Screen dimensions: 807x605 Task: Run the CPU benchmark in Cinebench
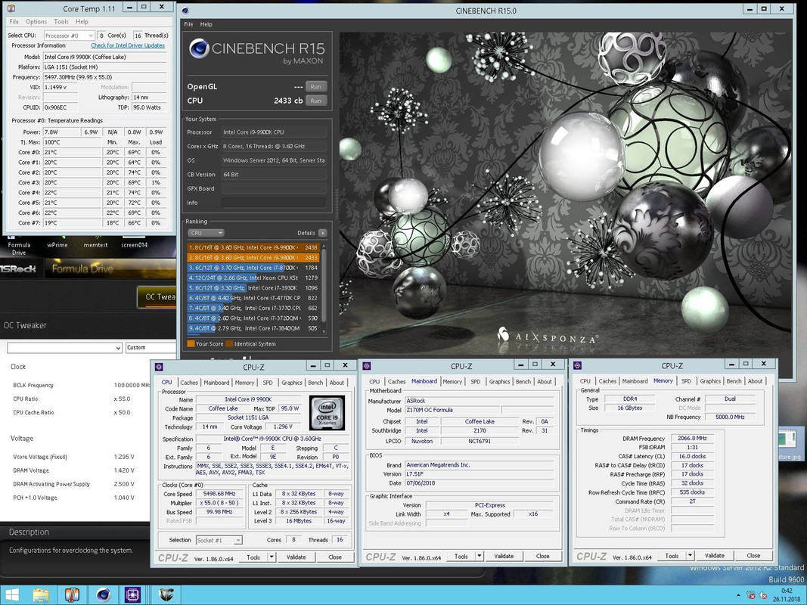[x=316, y=101]
